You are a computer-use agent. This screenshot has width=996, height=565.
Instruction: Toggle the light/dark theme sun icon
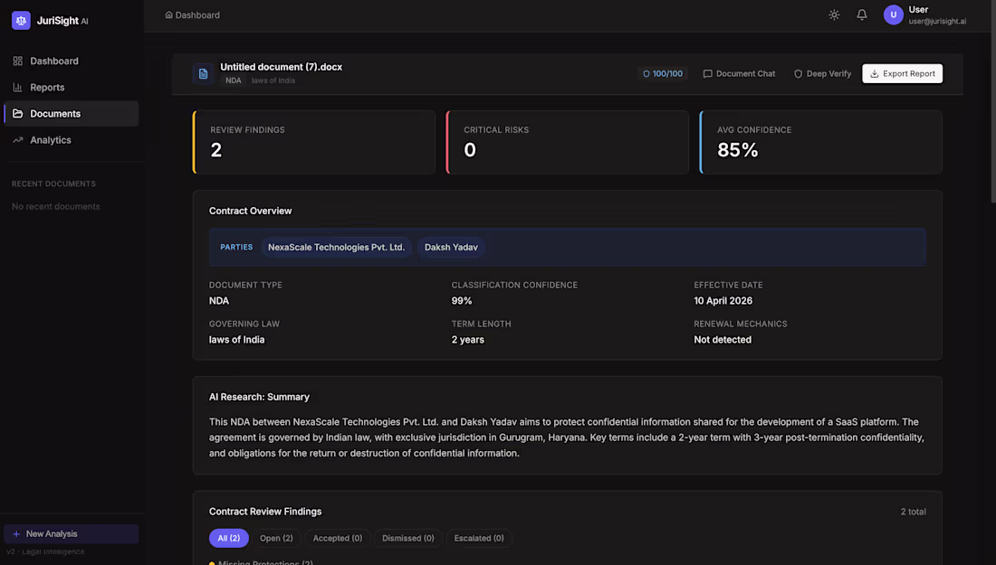(x=834, y=14)
